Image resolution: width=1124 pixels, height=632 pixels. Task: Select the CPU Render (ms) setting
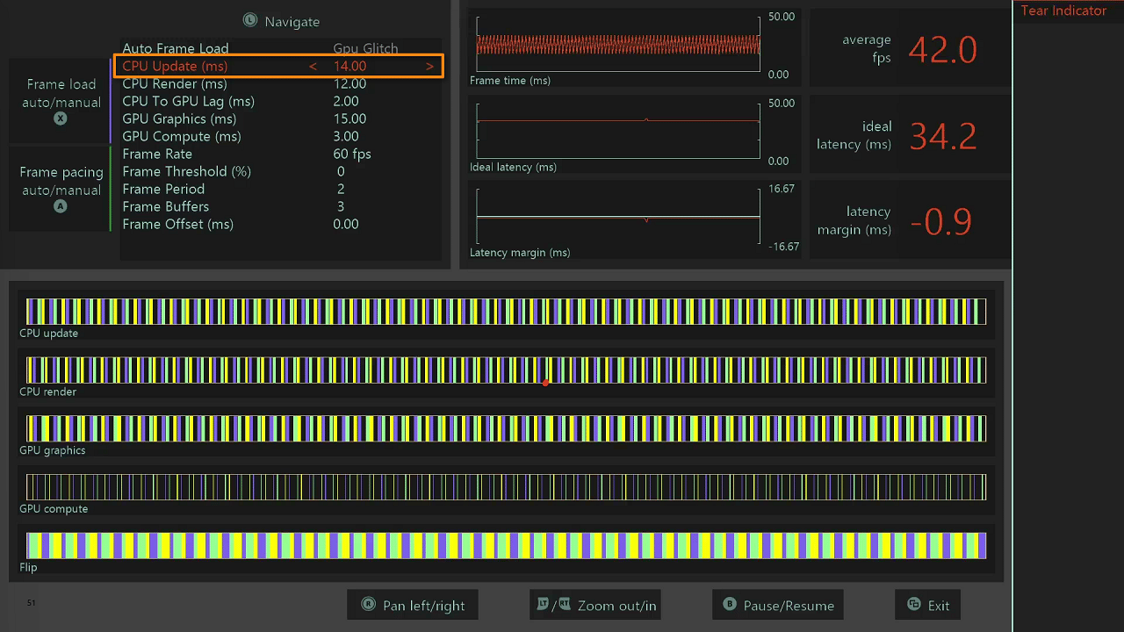(281, 83)
